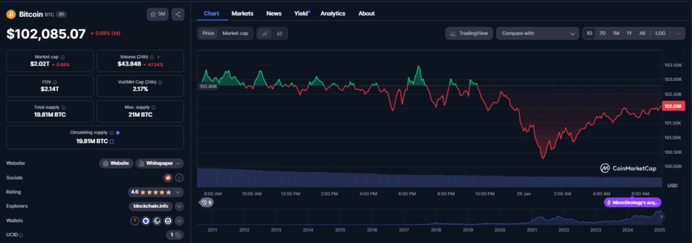
Task: Open the Chart tab
Action: [x=212, y=13]
